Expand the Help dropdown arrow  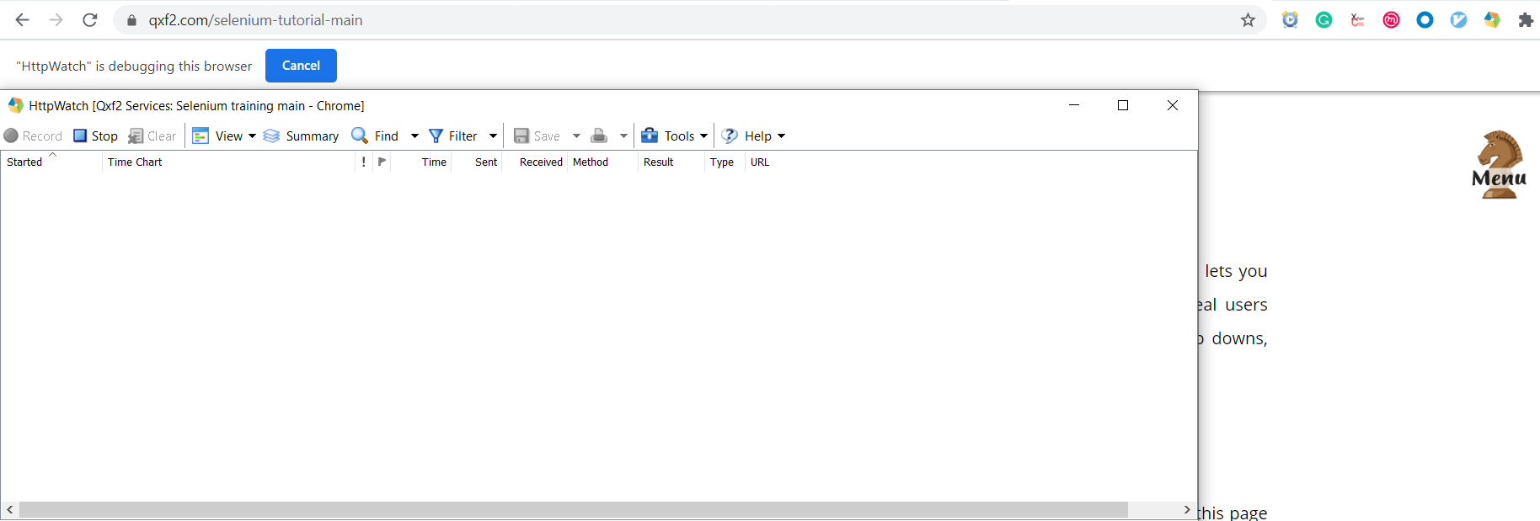pyautogui.click(x=781, y=136)
